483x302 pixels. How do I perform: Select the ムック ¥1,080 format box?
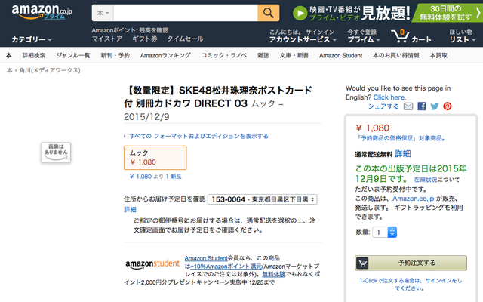pyautogui.click(x=155, y=158)
